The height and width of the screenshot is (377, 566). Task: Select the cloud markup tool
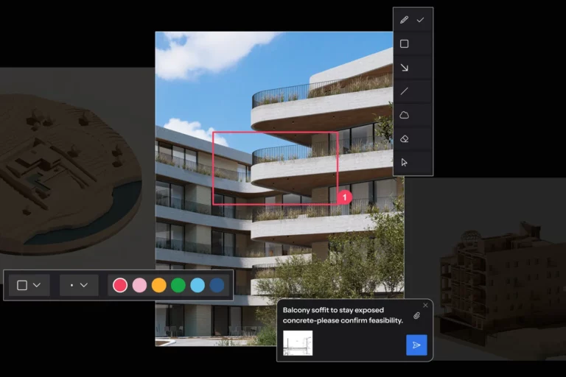[x=405, y=115]
